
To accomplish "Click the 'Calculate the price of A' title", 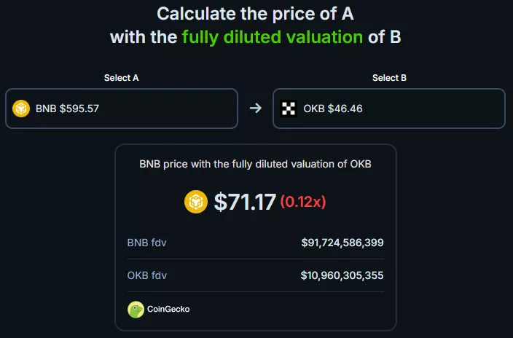I will point(255,13).
